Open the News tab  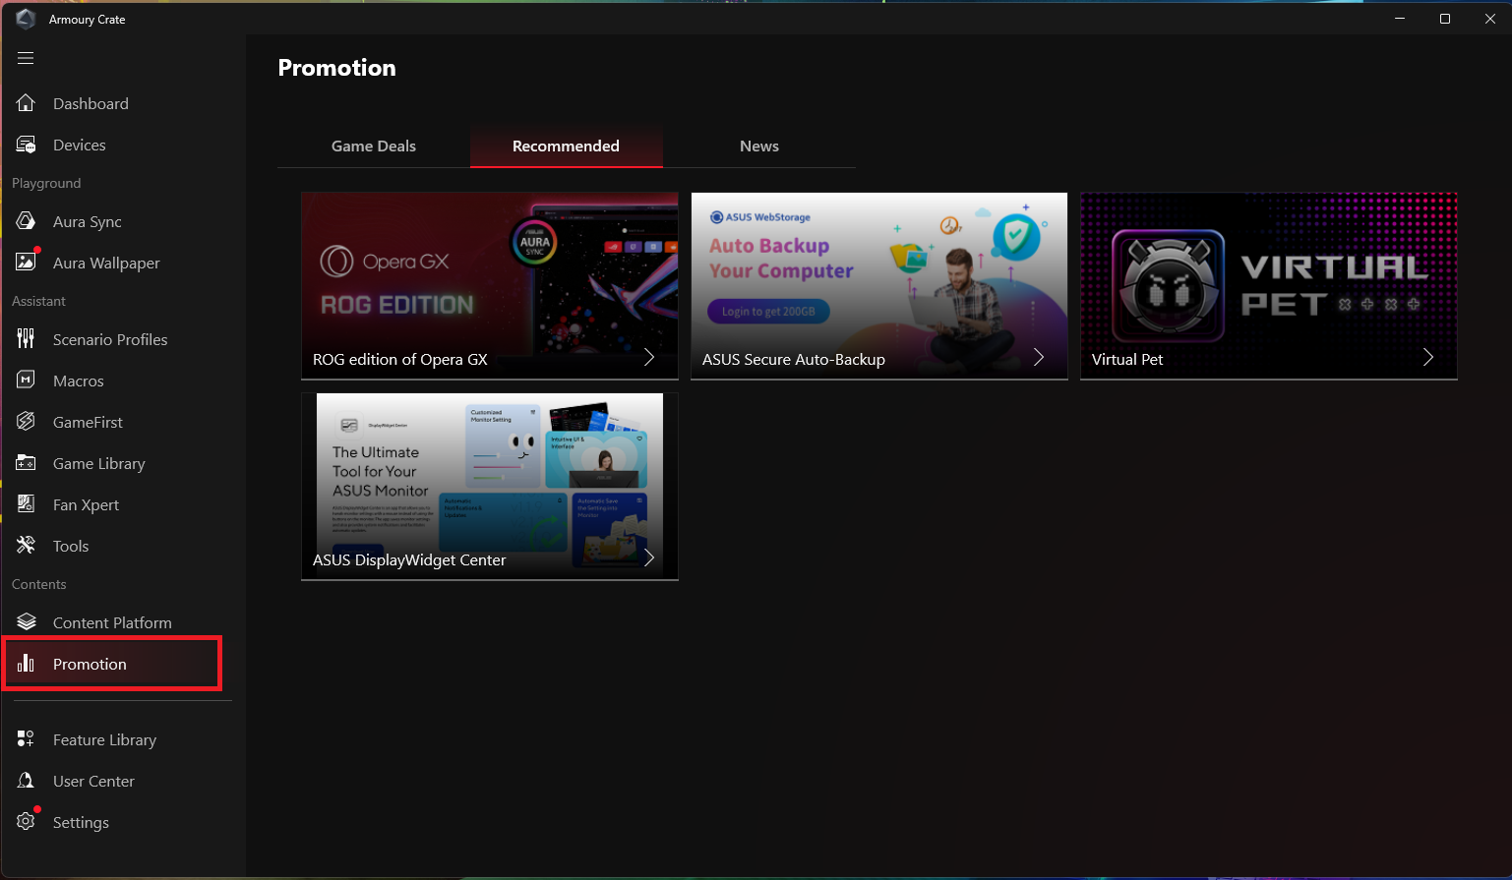pyautogui.click(x=759, y=146)
